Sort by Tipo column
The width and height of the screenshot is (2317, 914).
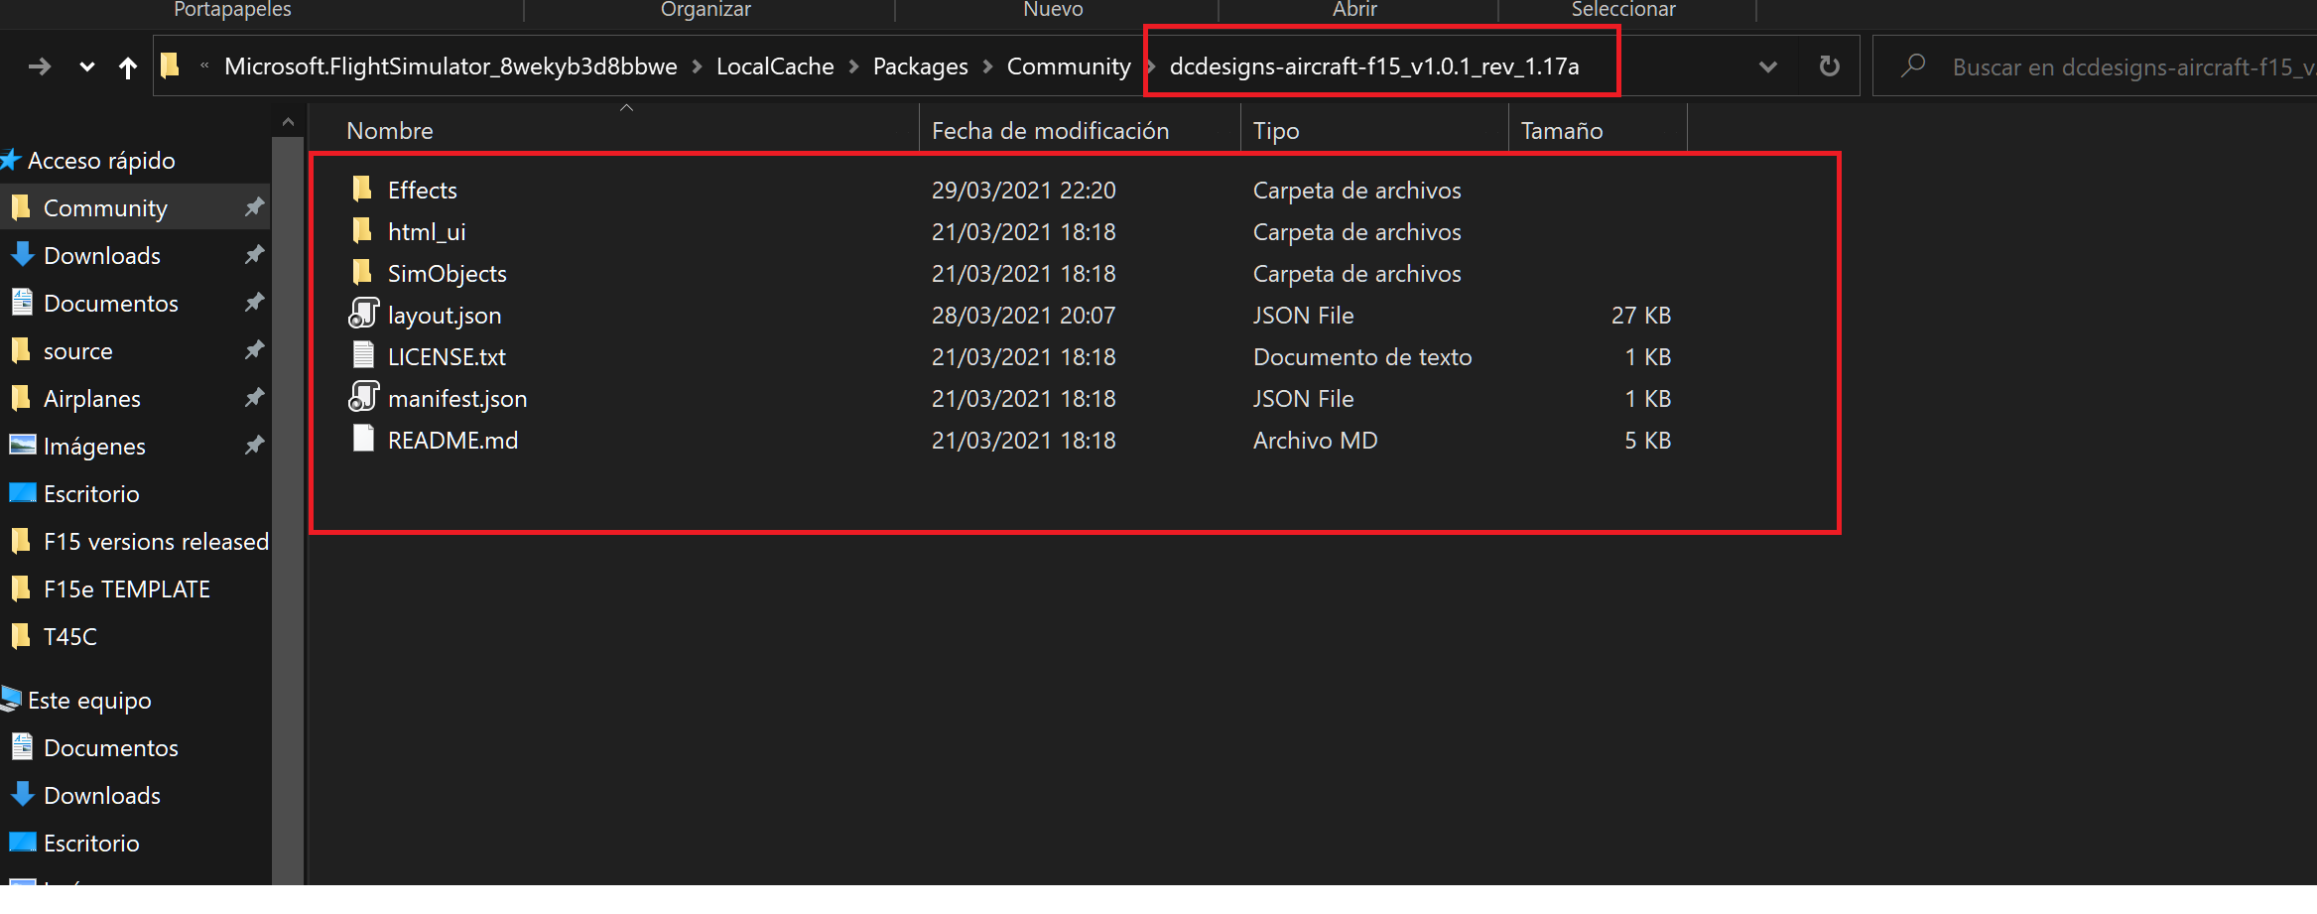click(1276, 131)
